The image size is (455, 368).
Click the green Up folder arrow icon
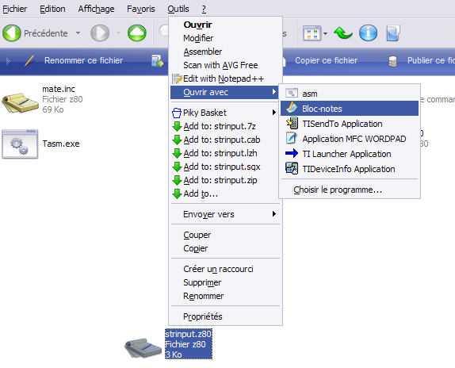click(137, 33)
